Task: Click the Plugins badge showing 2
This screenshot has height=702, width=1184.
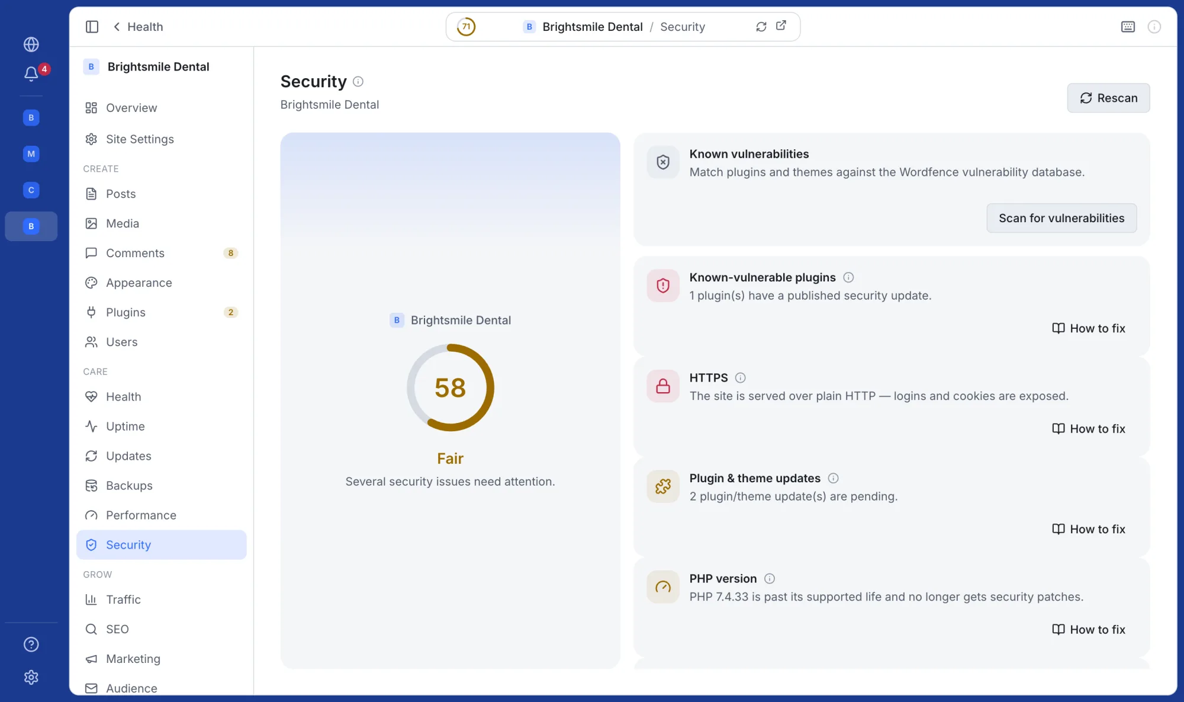Action: pyautogui.click(x=231, y=312)
